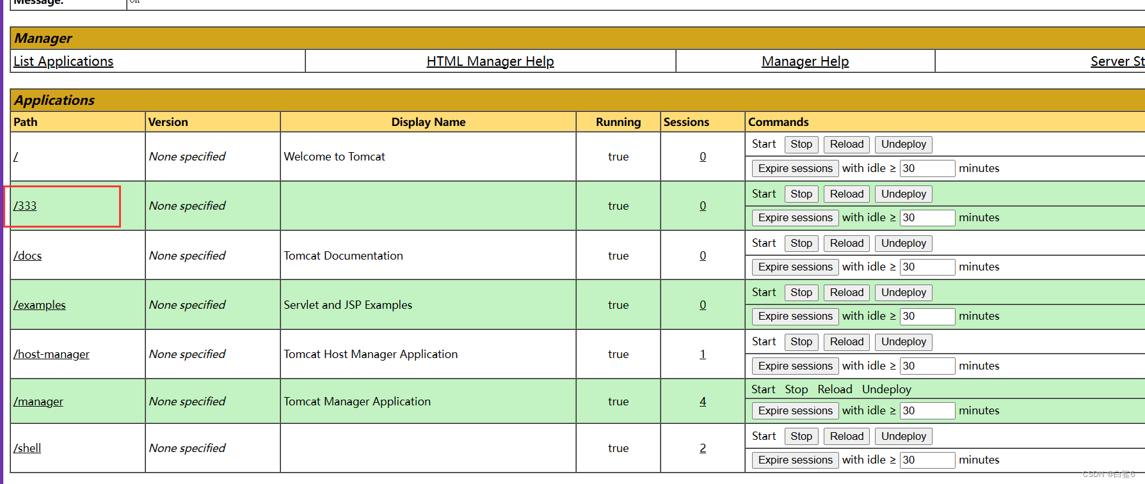Reload the Tomcat Host Manager Application
This screenshot has height=484, width=1145.
pyautogui.click(x=847, y=342)
